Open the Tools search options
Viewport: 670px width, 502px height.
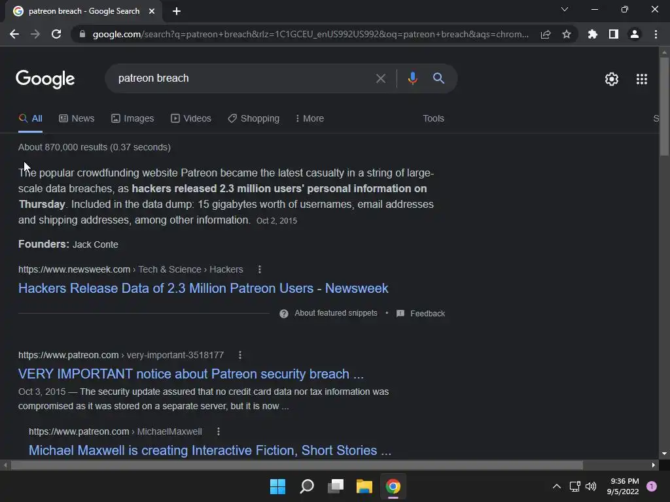point(433,119)
